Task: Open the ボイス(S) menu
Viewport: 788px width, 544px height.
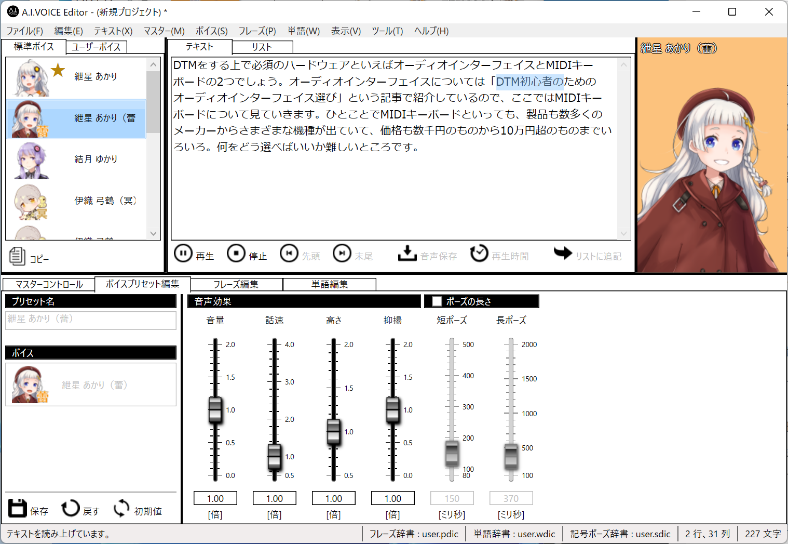Action: pyautogui.click(x=211, y=31)
